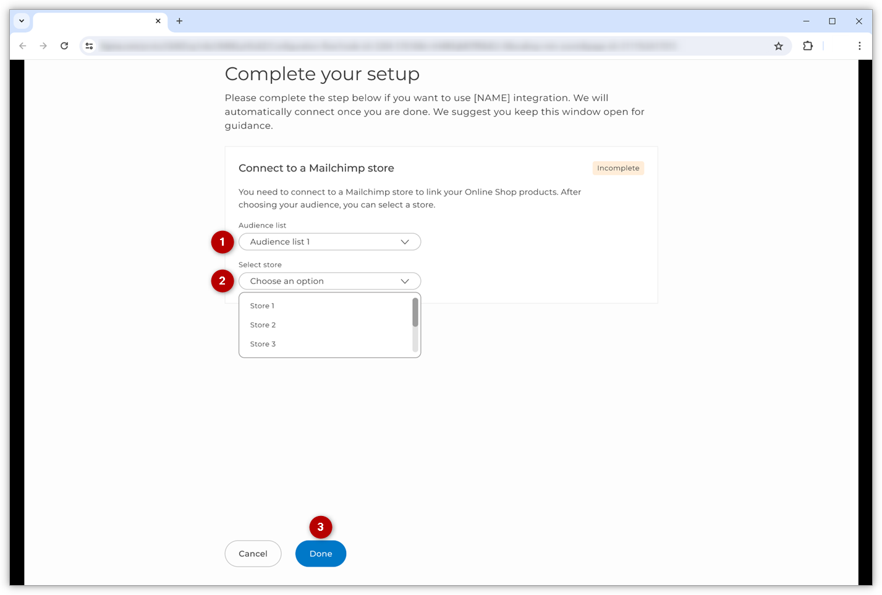Click the site information icon in address bar

89,46
